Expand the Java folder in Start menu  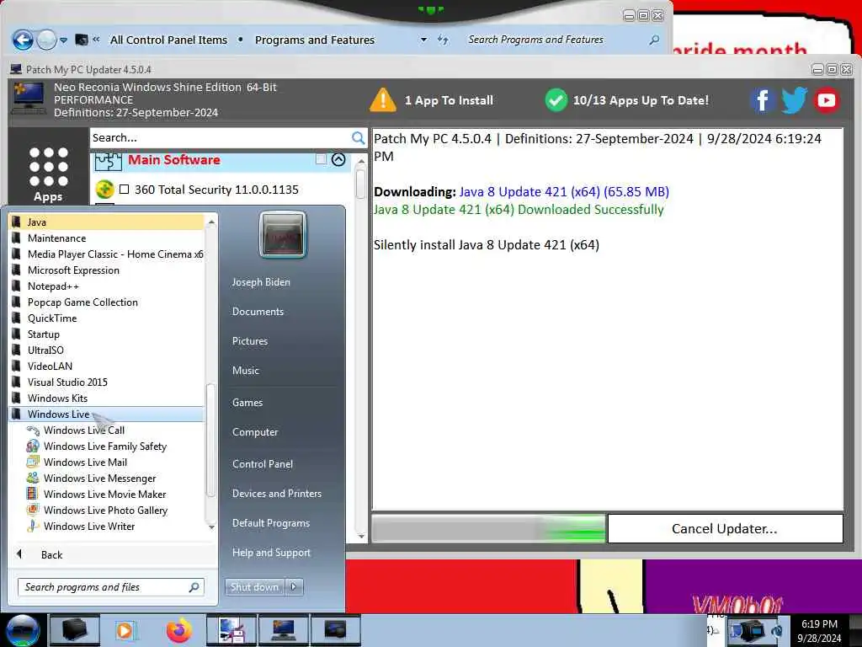coord(106,222)
